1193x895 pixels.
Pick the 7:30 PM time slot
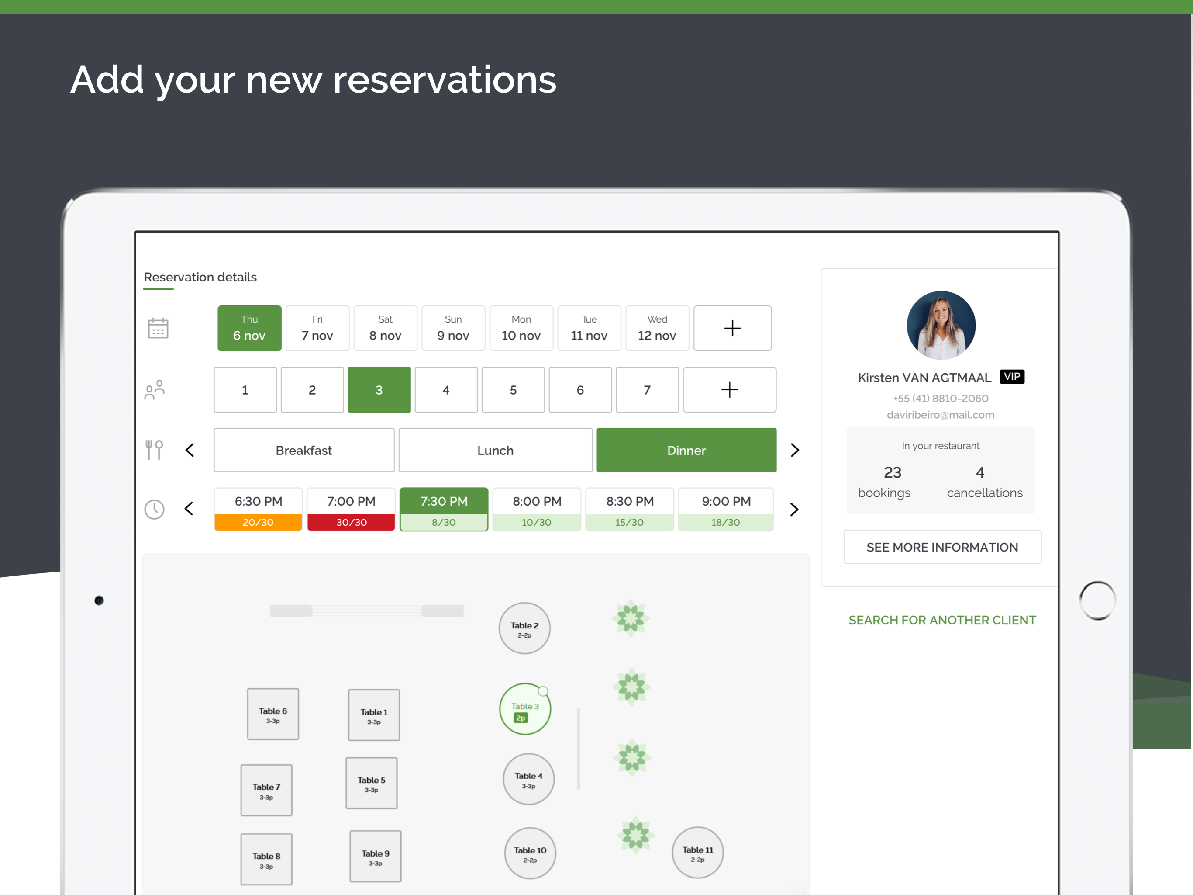pos(444,510)
